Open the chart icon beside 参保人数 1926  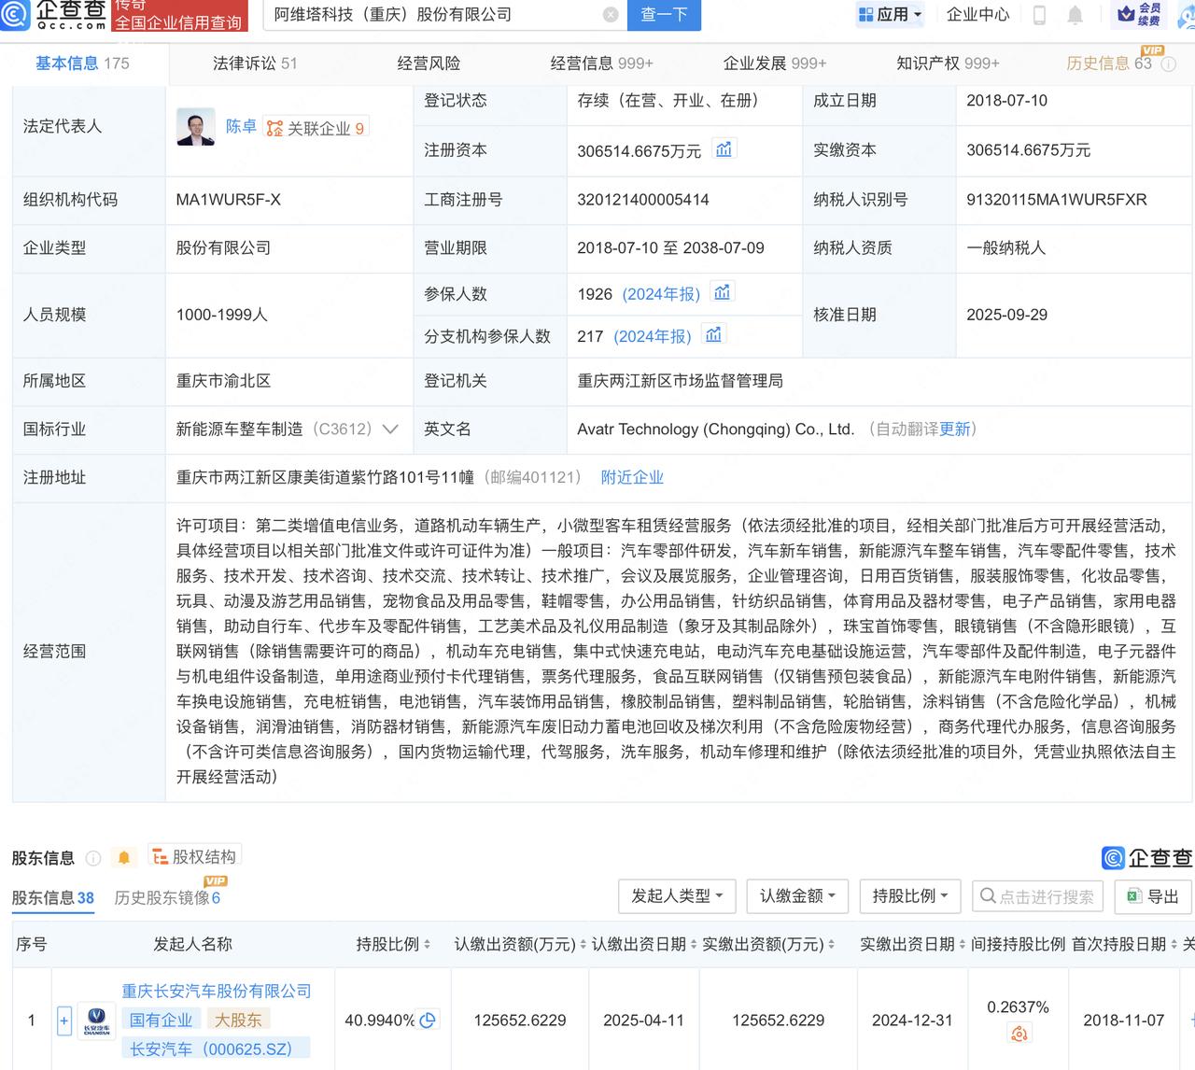(x=722, y=293)
